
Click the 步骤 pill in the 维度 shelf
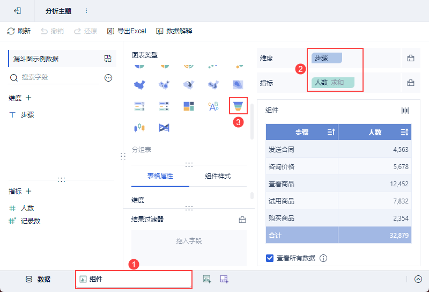pos(327,58)
